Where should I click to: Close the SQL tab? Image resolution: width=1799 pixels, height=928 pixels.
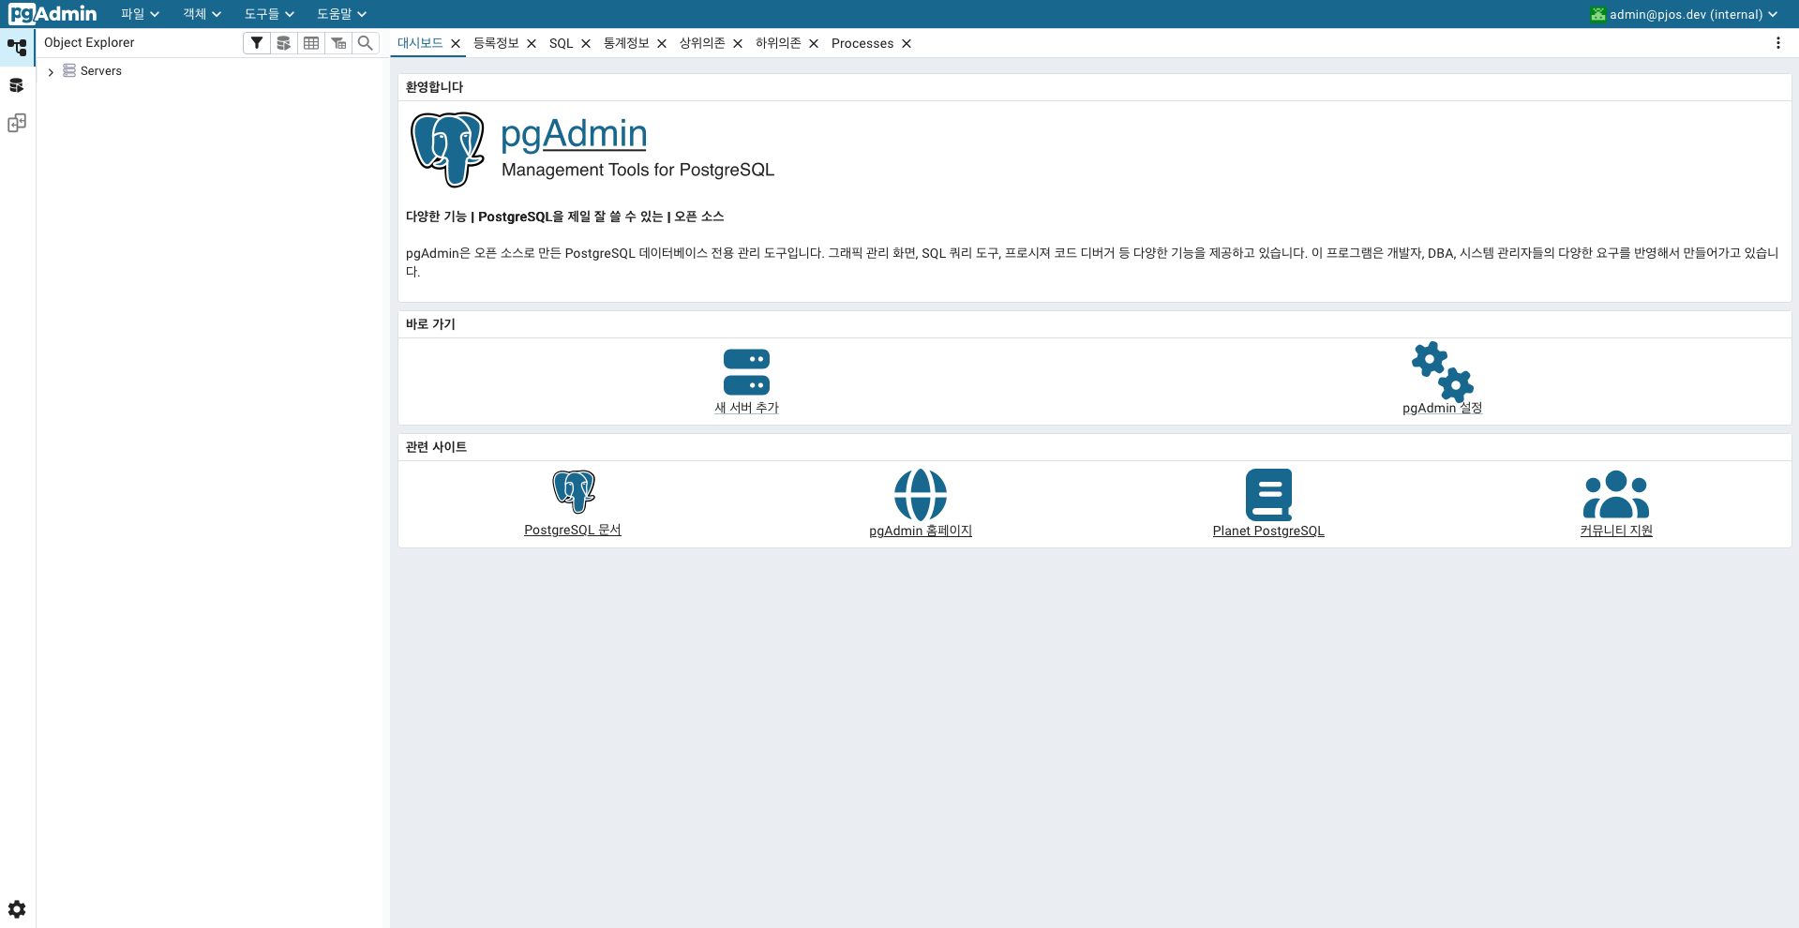point(586,43)
